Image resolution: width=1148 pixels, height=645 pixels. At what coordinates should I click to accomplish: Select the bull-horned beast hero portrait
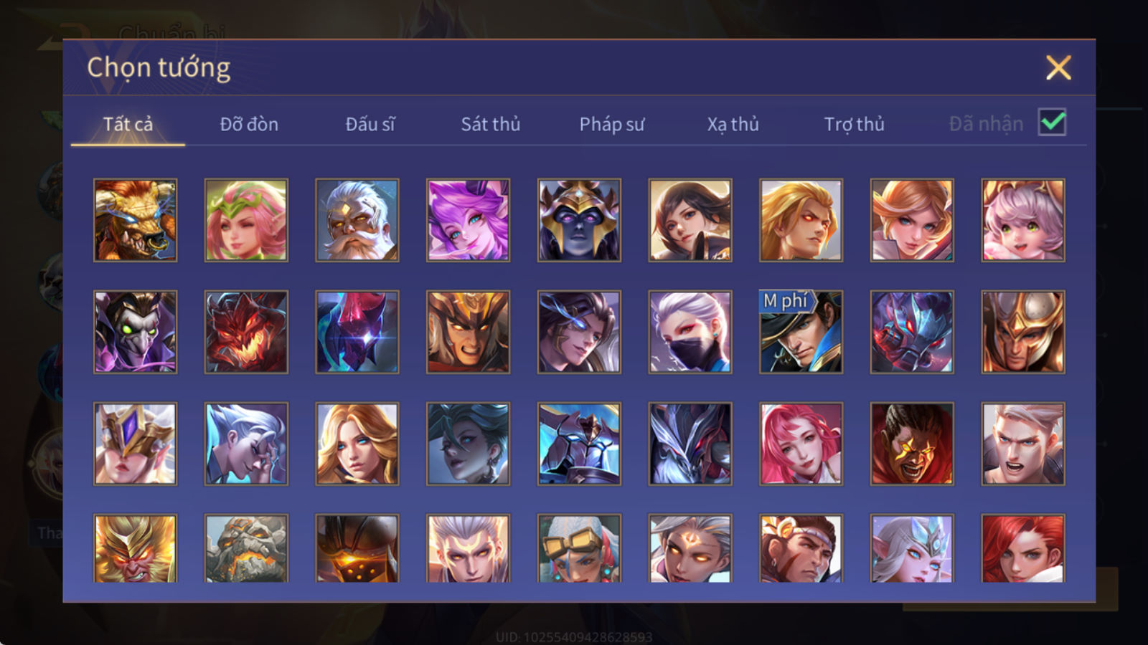(x=135, y=220)
